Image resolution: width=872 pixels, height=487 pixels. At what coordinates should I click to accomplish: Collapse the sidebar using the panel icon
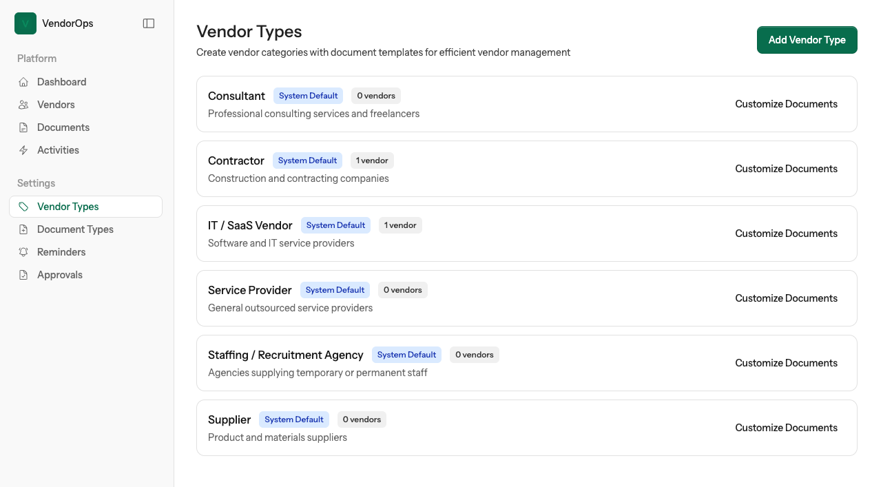point(149,23)
